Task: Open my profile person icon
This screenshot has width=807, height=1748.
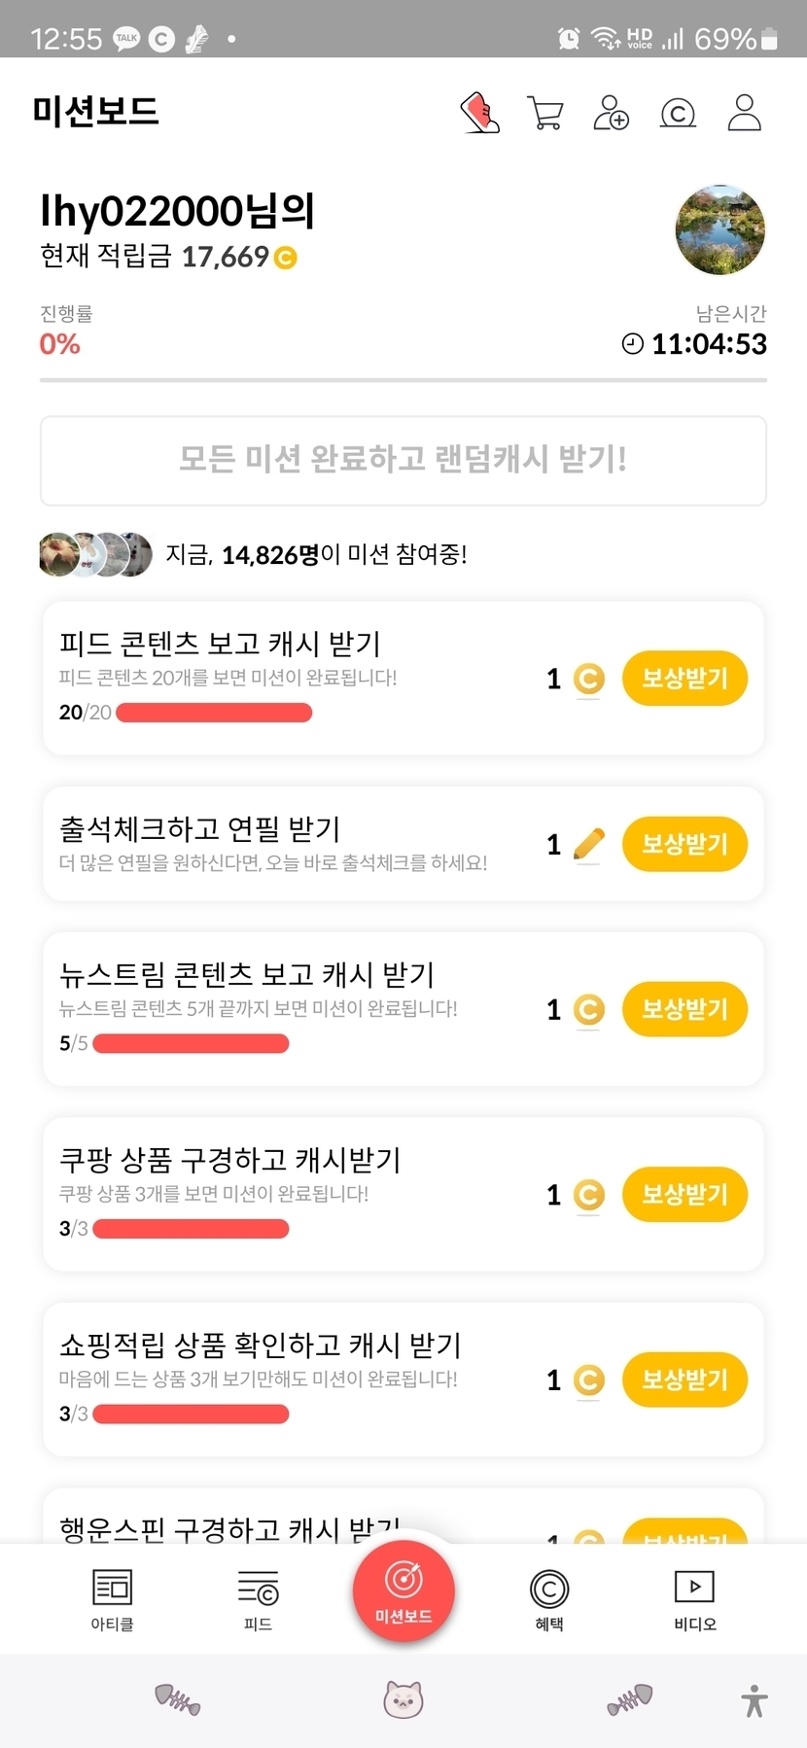Action: point(745,113)
